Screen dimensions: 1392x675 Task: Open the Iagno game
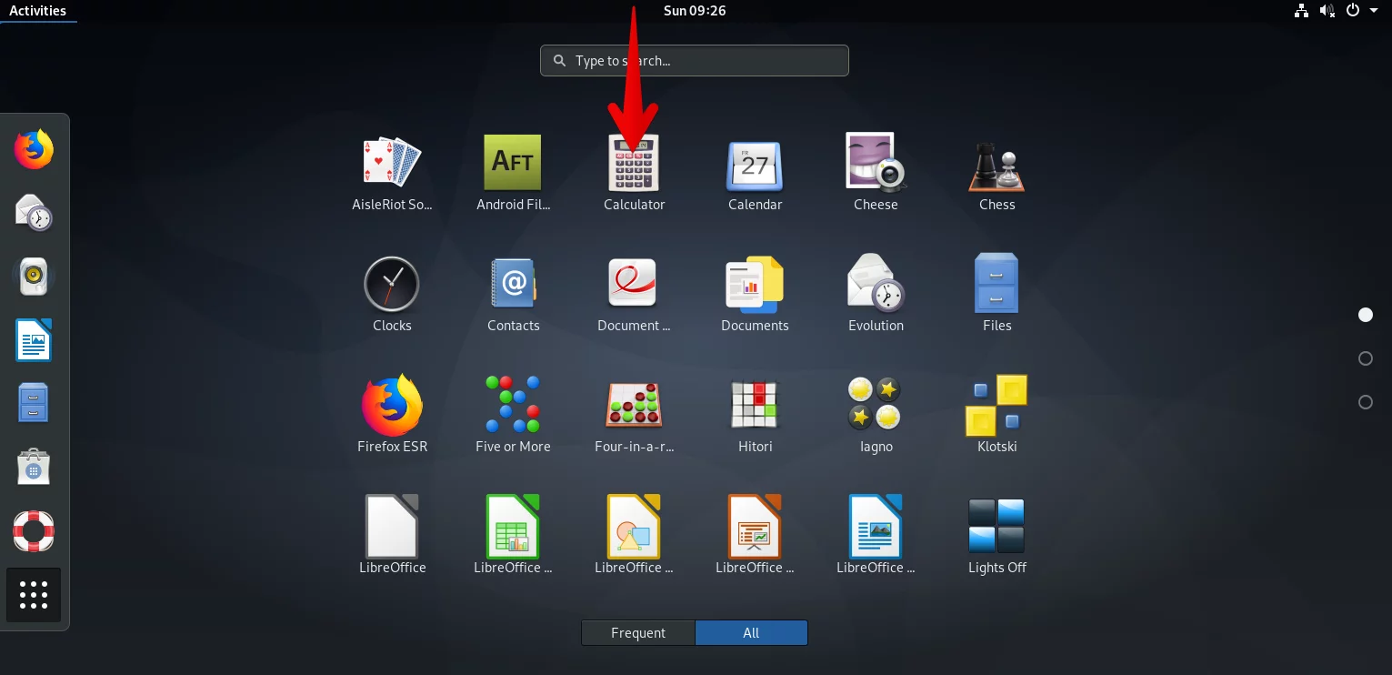[876, 405]
